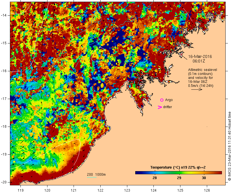Click the 0.5m/s velocity scale arrow
This screenshot has width=233, height=193.
[x=197, y=89]
